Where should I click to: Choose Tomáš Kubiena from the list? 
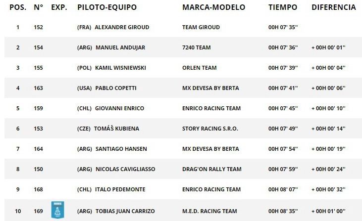click(x=117, y=129)
